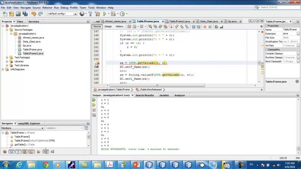Click the Open Project toolbar icon
Viewport: 301px width, 169px height.
pyautogui.click(x=18, y=14)
